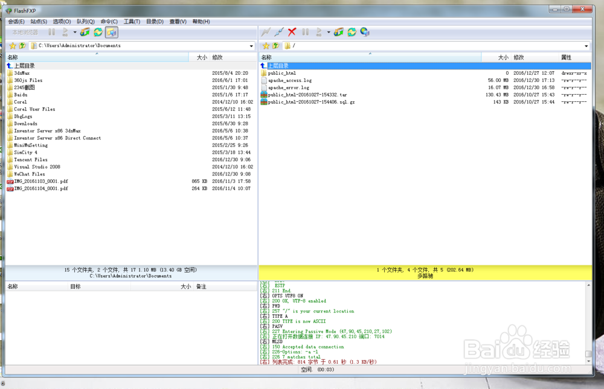
Task: Click the queue 备注 column header
Action: tap(225, 286)
